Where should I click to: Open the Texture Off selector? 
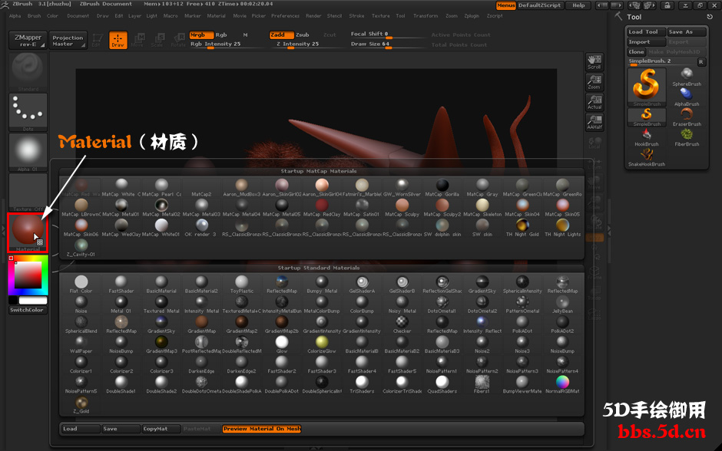(28, 193)
